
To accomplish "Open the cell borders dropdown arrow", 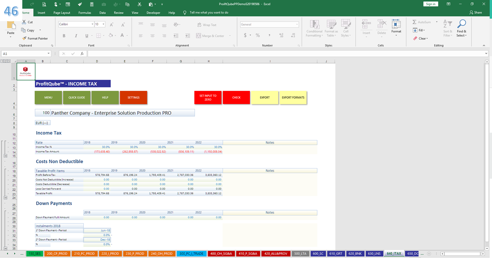I will (103, 36).
